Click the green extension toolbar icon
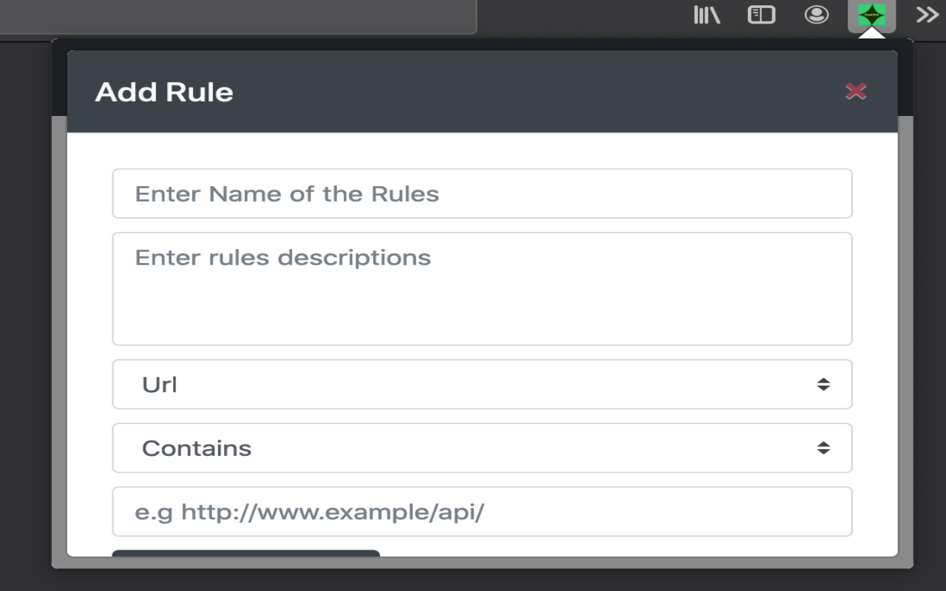 pyautogui.click(x=872, y=15)
